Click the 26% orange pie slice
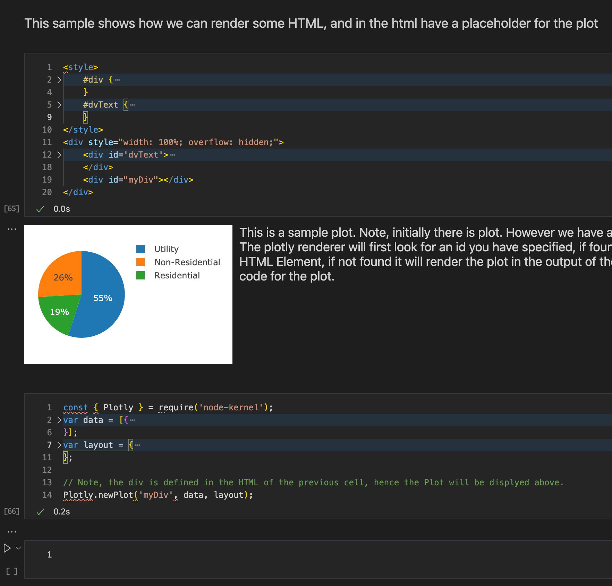Screen dimensions: 612x586 (63, 277)
